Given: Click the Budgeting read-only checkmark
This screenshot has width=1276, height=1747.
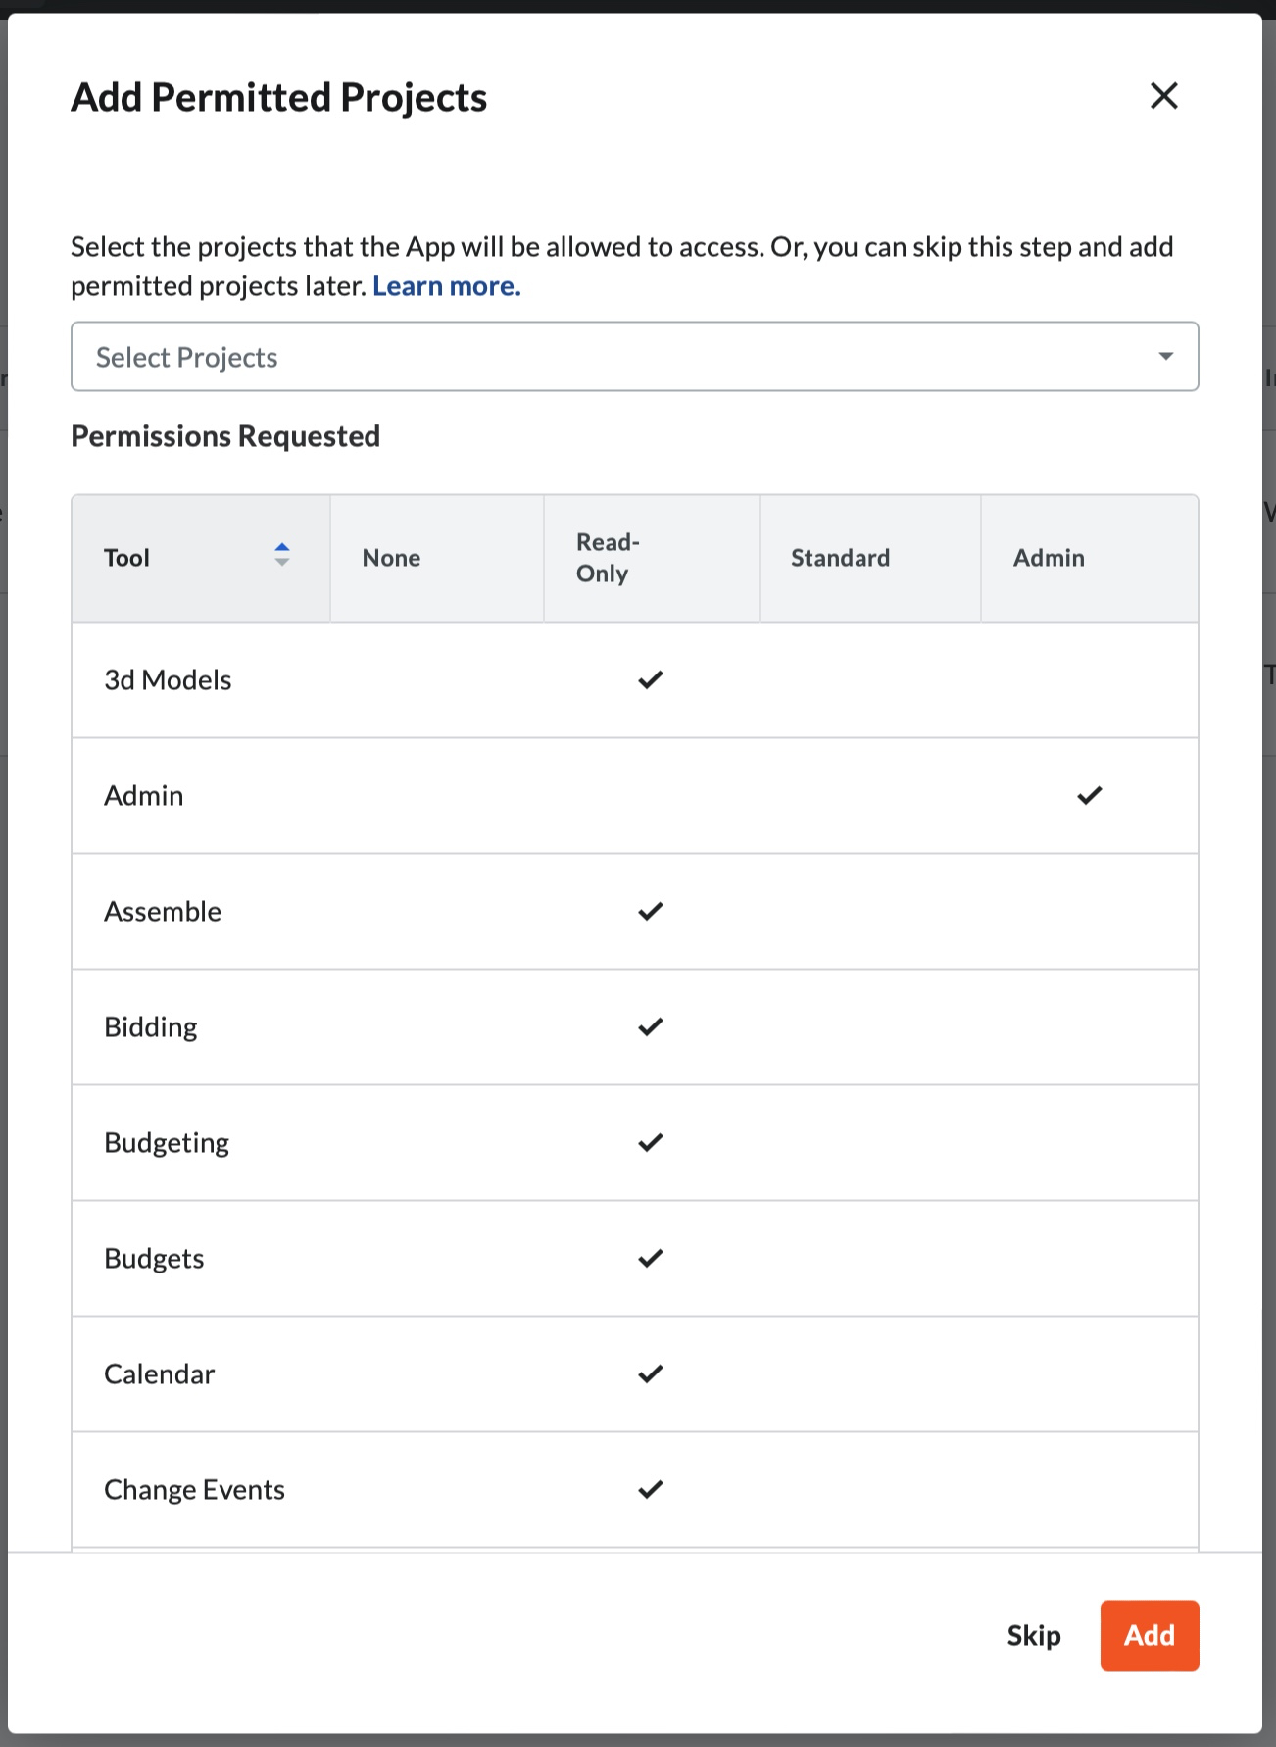Looking at the screenshot, I should pyautogui.click(x=651, y=1142).
